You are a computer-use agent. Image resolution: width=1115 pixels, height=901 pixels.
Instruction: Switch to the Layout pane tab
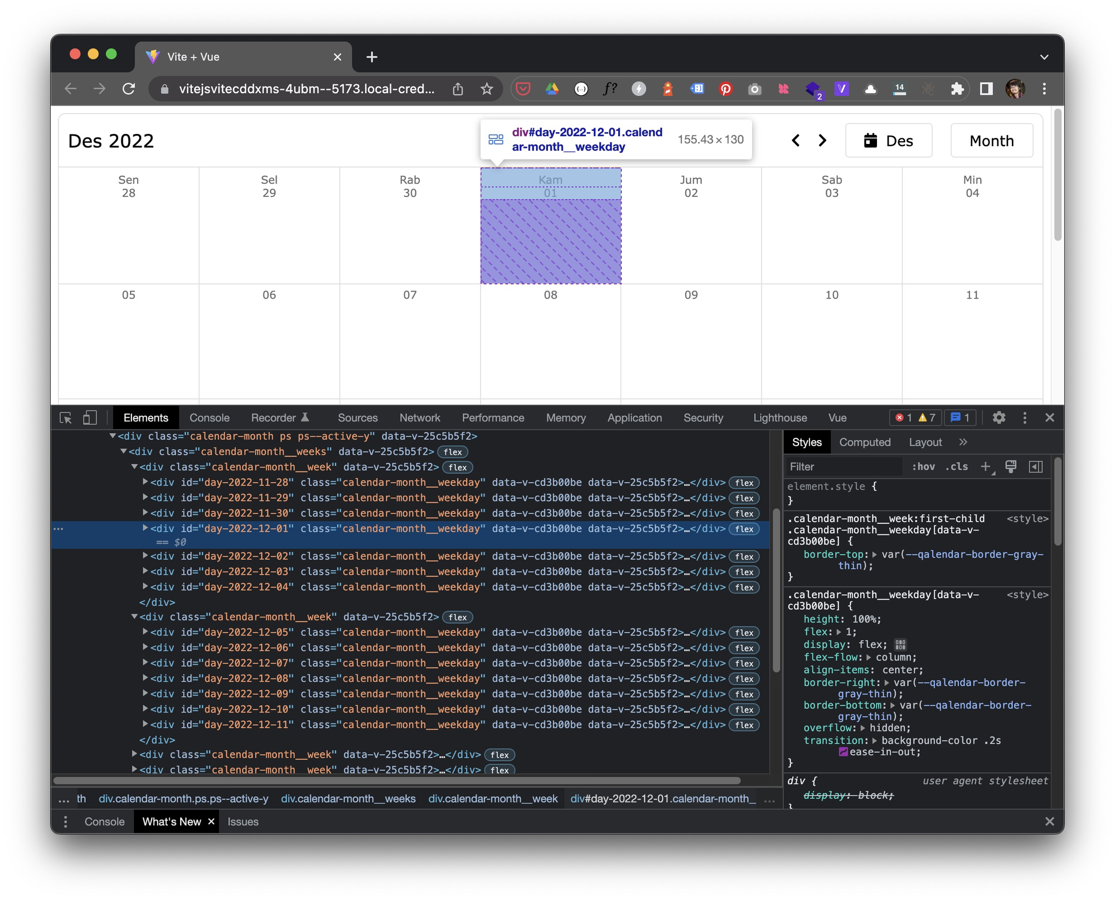coord(925,442)
